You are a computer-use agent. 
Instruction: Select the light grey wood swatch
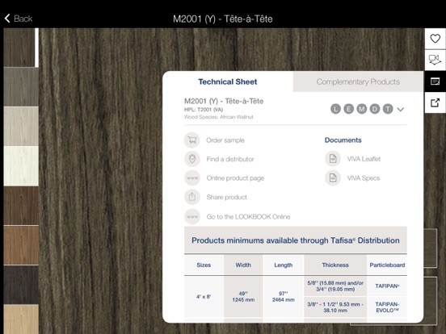21,127
